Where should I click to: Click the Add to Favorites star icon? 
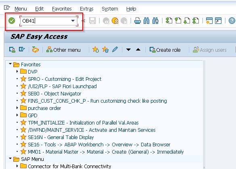(96, 49)
